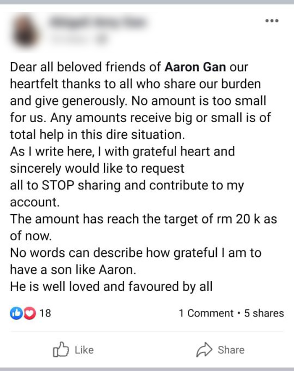Image resolution: width=294 pixels, height=371 pixels.
Task: Click the line requesting all to STOP sharing
Action: (127, 185)
